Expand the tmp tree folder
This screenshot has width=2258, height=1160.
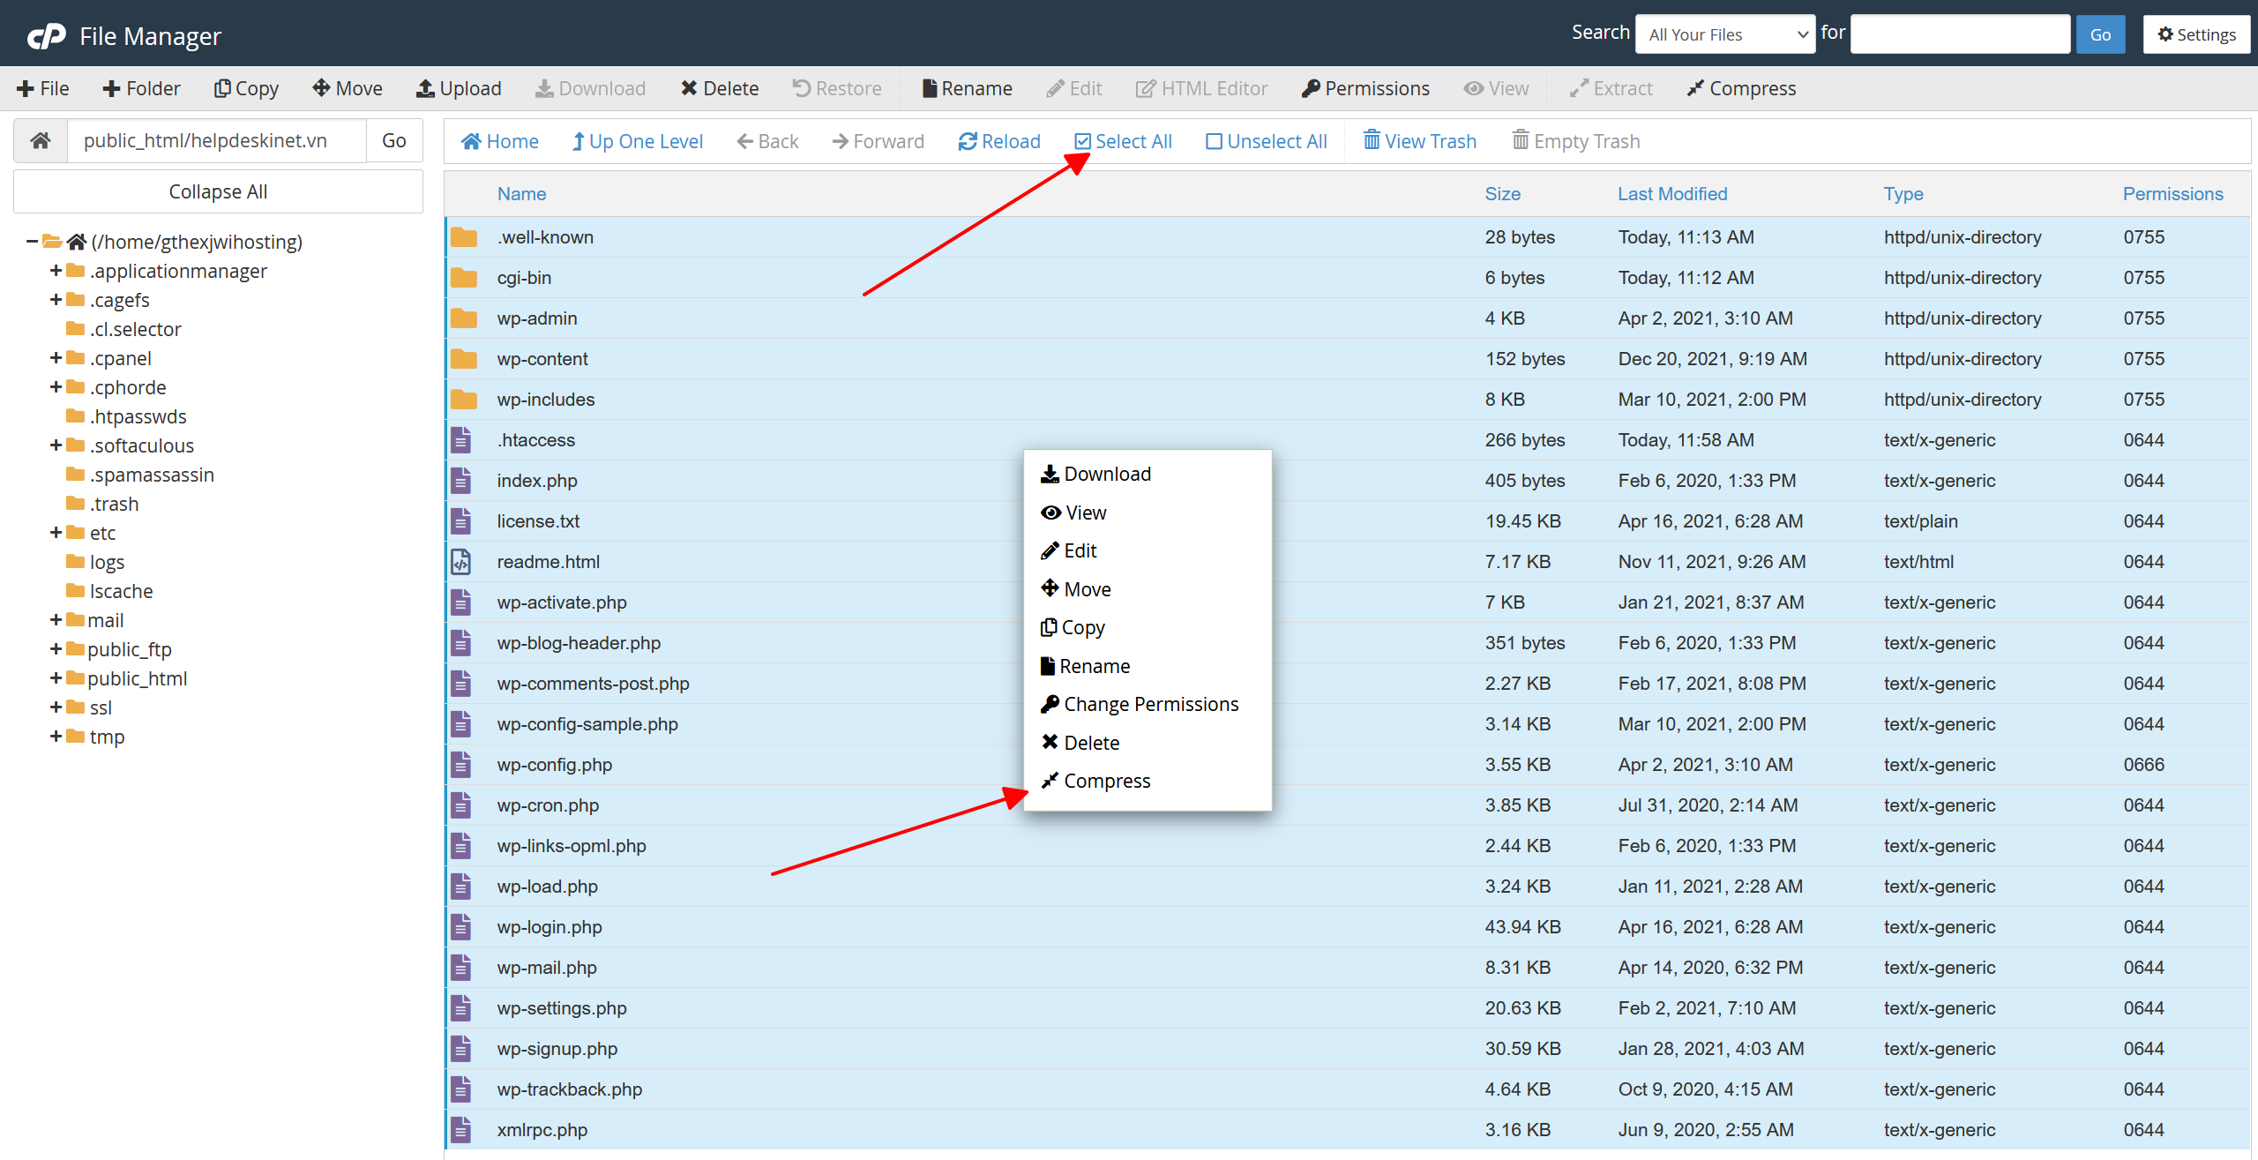[56, 737]
